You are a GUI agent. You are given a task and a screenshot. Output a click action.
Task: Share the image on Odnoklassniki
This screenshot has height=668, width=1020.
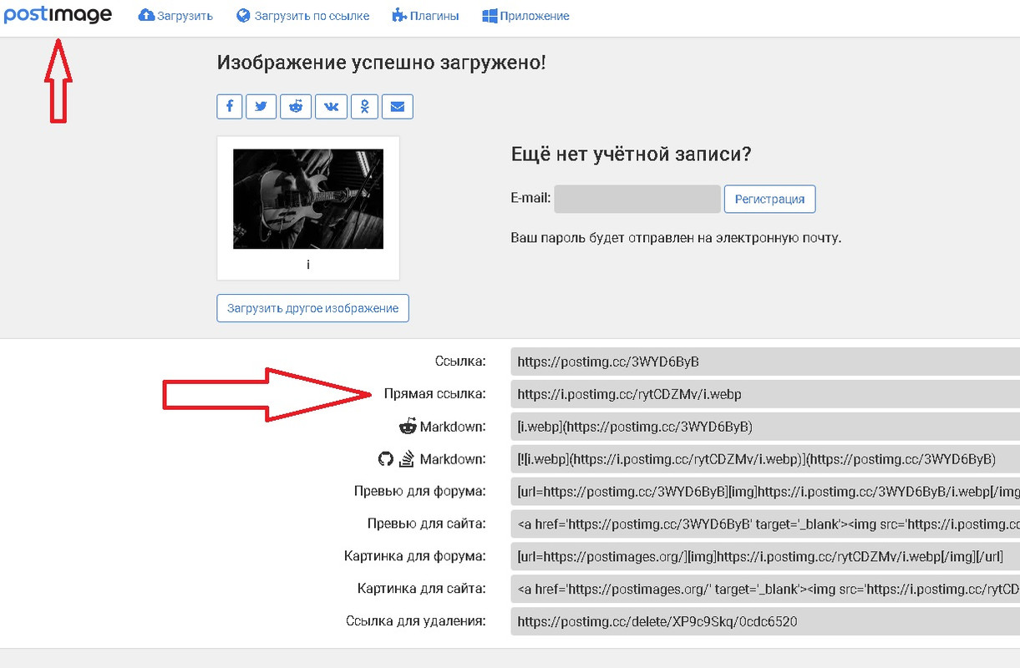click(x=365, y=106)
